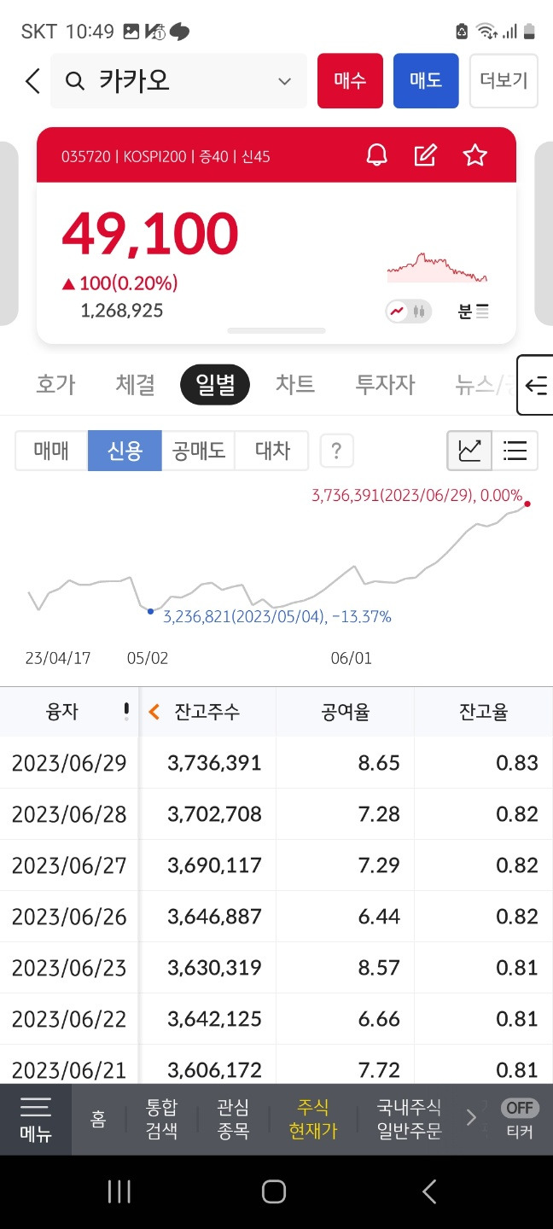553x1229 pixels.
Task: Open 관심종목 in bottom bar
Action: point(233,1120)
